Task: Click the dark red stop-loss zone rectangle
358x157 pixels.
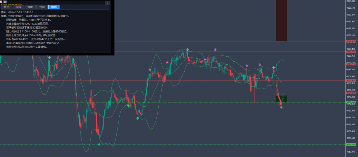Action: [281, 21]
